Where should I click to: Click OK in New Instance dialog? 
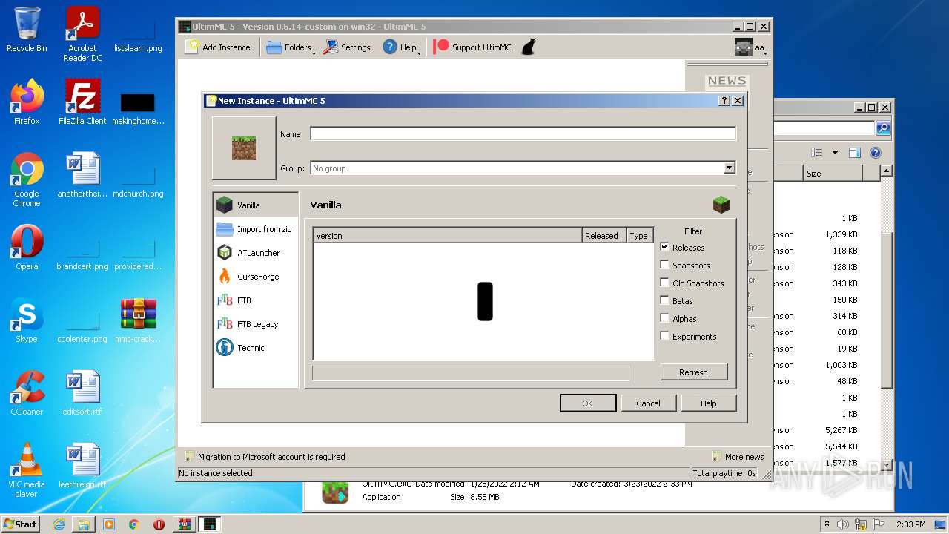coord(587,403)
